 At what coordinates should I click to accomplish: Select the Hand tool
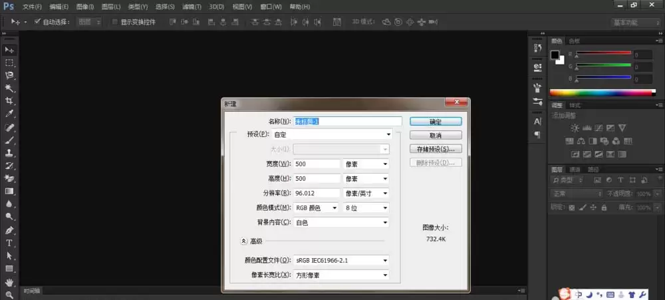point(9,282)
